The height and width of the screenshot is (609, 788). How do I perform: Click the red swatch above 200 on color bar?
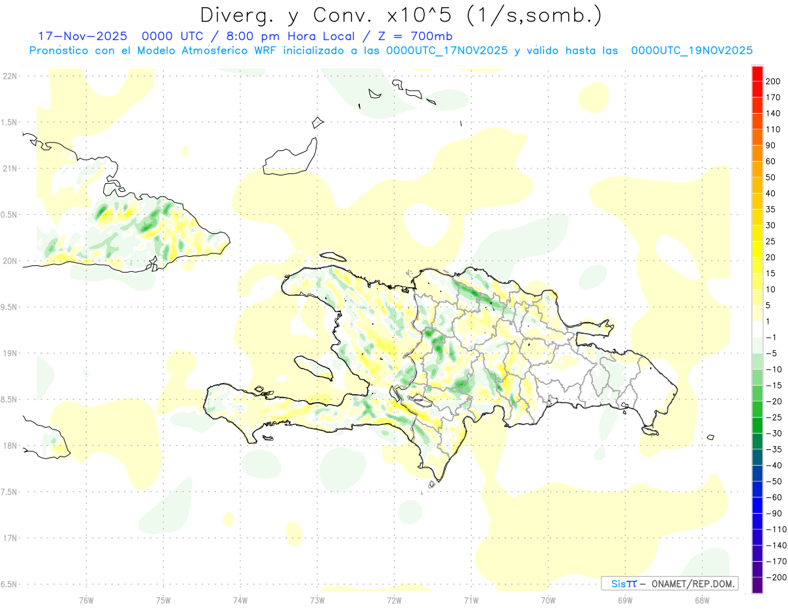pos(757,74)
